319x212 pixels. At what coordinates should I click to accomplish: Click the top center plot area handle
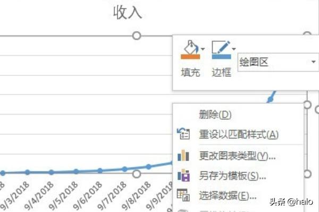click(x=137, y=36)
